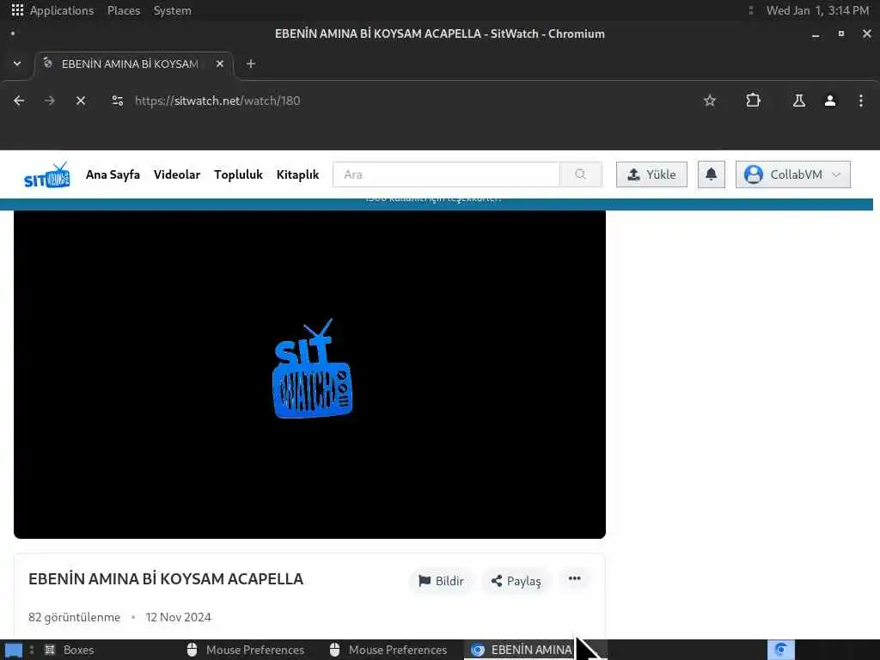Open Chrome Labs flask icon
The width and height of the screenshot is (880, 660).
[798, 101]
